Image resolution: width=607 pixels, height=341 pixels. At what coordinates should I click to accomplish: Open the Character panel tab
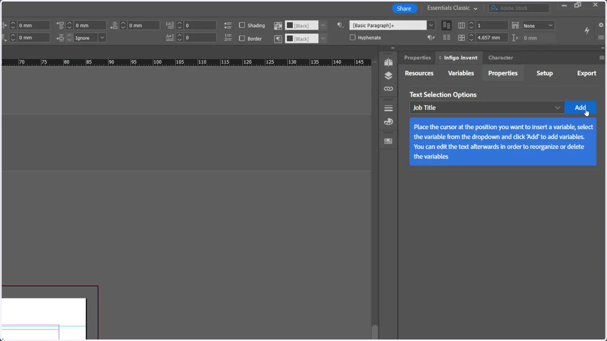501,58
